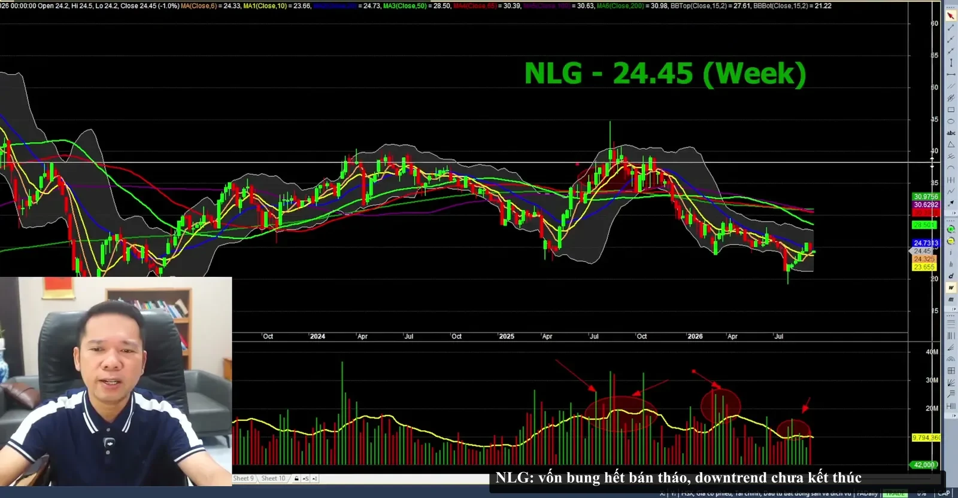
Task: Activate the parallel lines tool
Action: point(951,86)
